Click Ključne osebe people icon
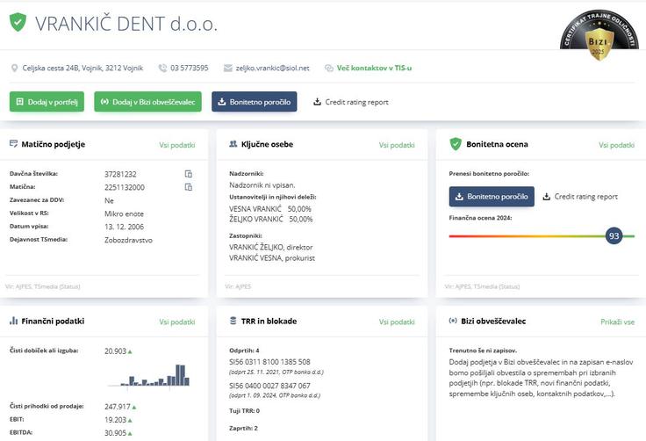Screen dimensions: 646x441 click(233, 144)
